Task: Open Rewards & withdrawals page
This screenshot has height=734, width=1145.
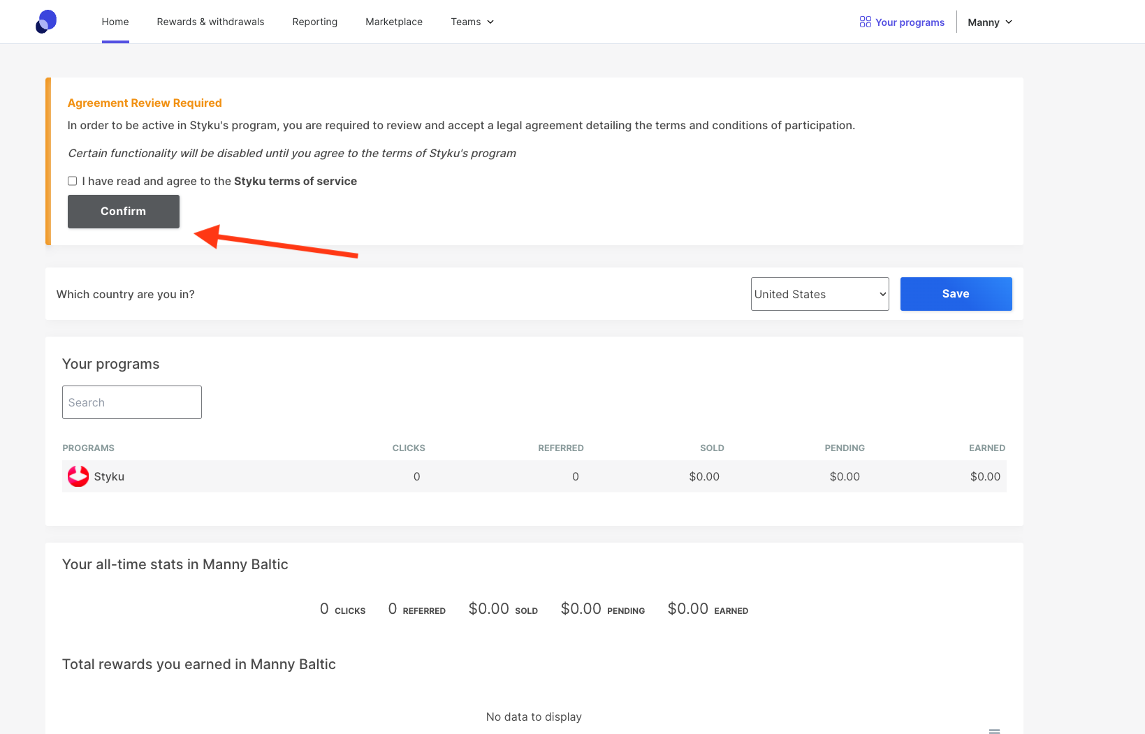Action: click(210, 22)
